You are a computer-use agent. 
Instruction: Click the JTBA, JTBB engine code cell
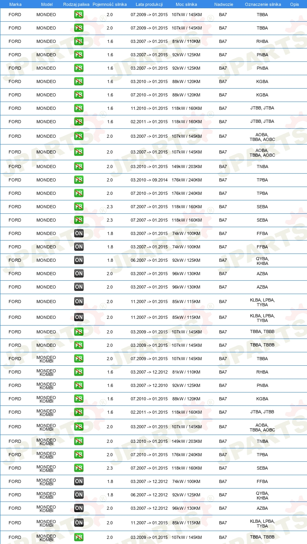(262, 412)
